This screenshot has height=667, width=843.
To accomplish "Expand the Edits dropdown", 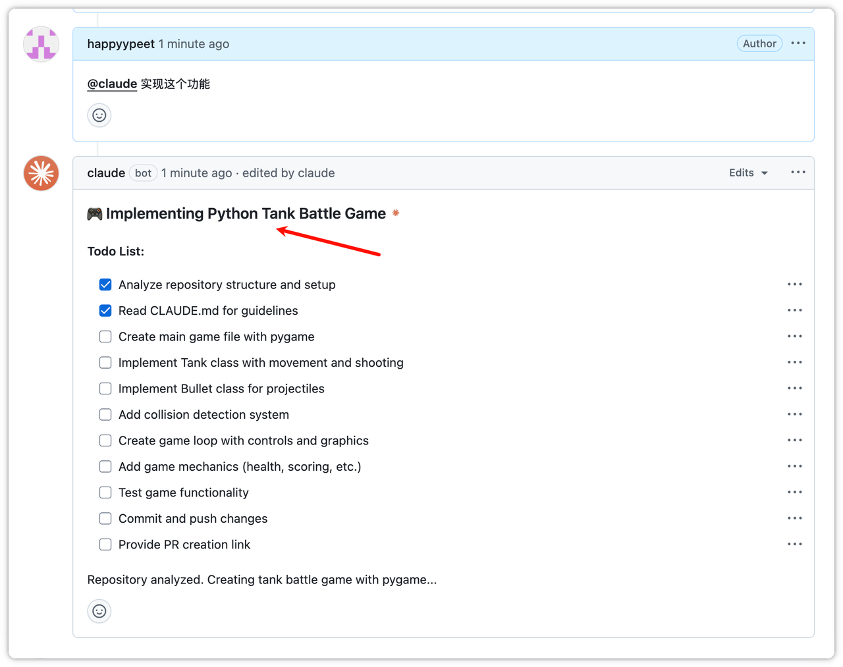I will (x=748, y=173).
